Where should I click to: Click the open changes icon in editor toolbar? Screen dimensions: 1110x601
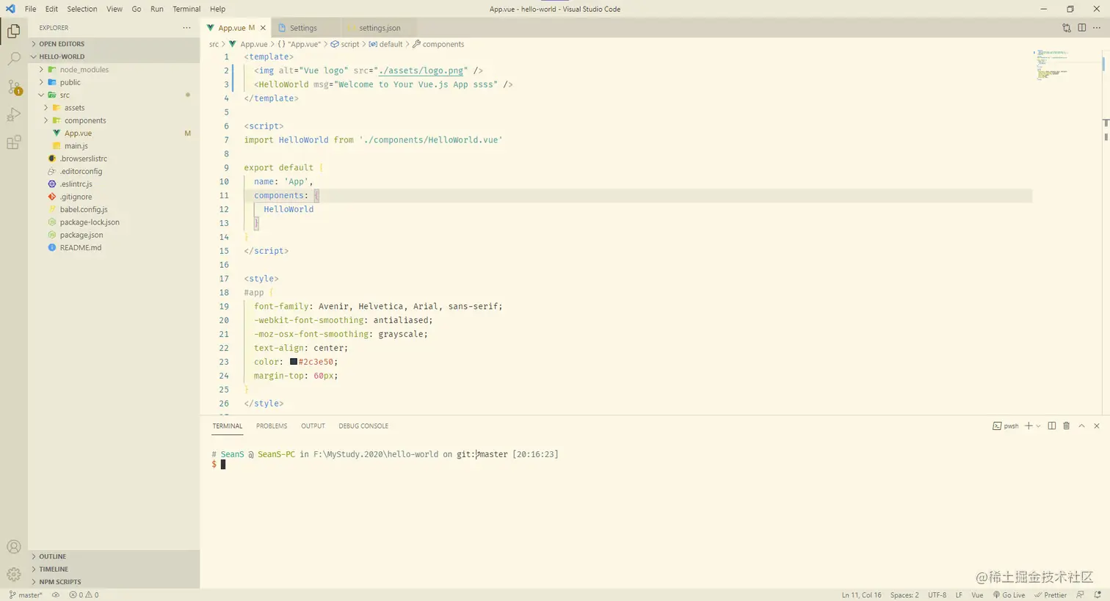pos(1067,28)
